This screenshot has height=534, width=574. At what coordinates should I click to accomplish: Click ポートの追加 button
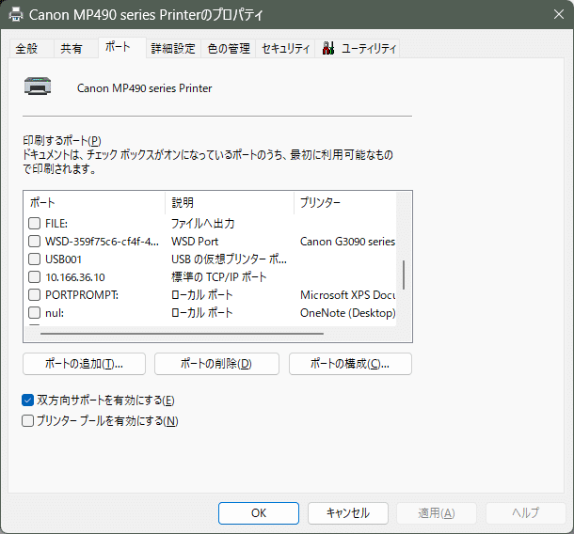[84, 364]
